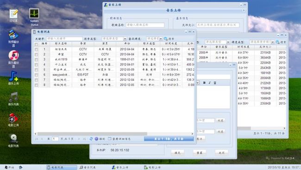The image size is (301, 170).
Task: Open the query precision dropdown in movie list
Action: (x=161, y=39)
